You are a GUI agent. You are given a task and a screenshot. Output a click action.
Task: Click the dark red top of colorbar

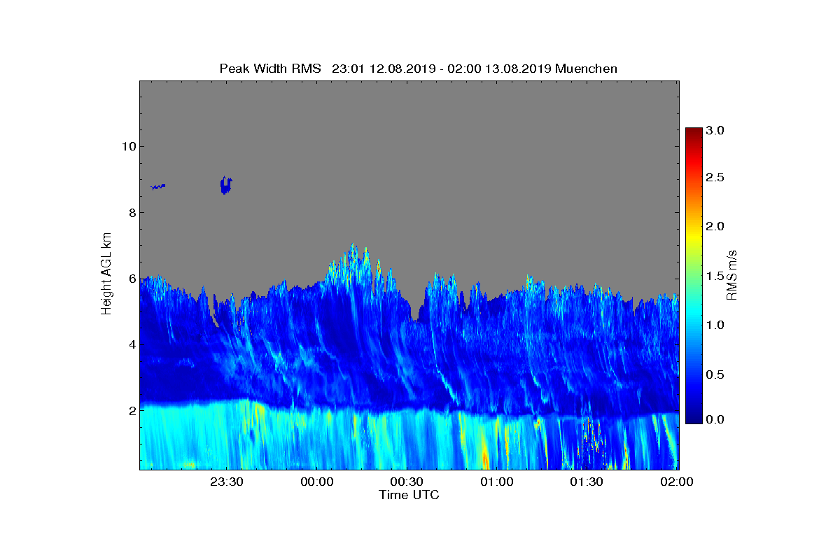click(x=694, y=133)
